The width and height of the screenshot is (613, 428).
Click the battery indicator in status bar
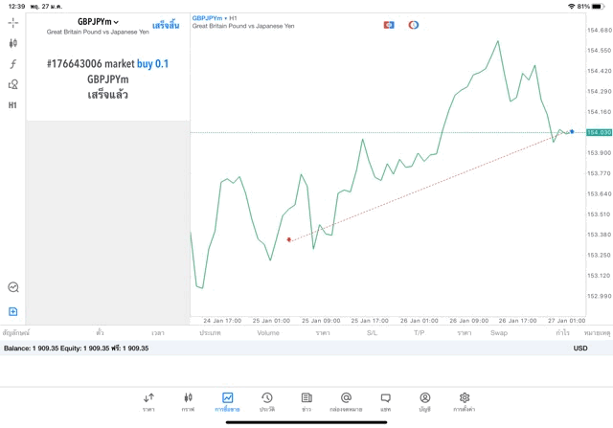click(x=598, y=7)
